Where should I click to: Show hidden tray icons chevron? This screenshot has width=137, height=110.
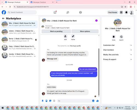[x=115, y=108]
